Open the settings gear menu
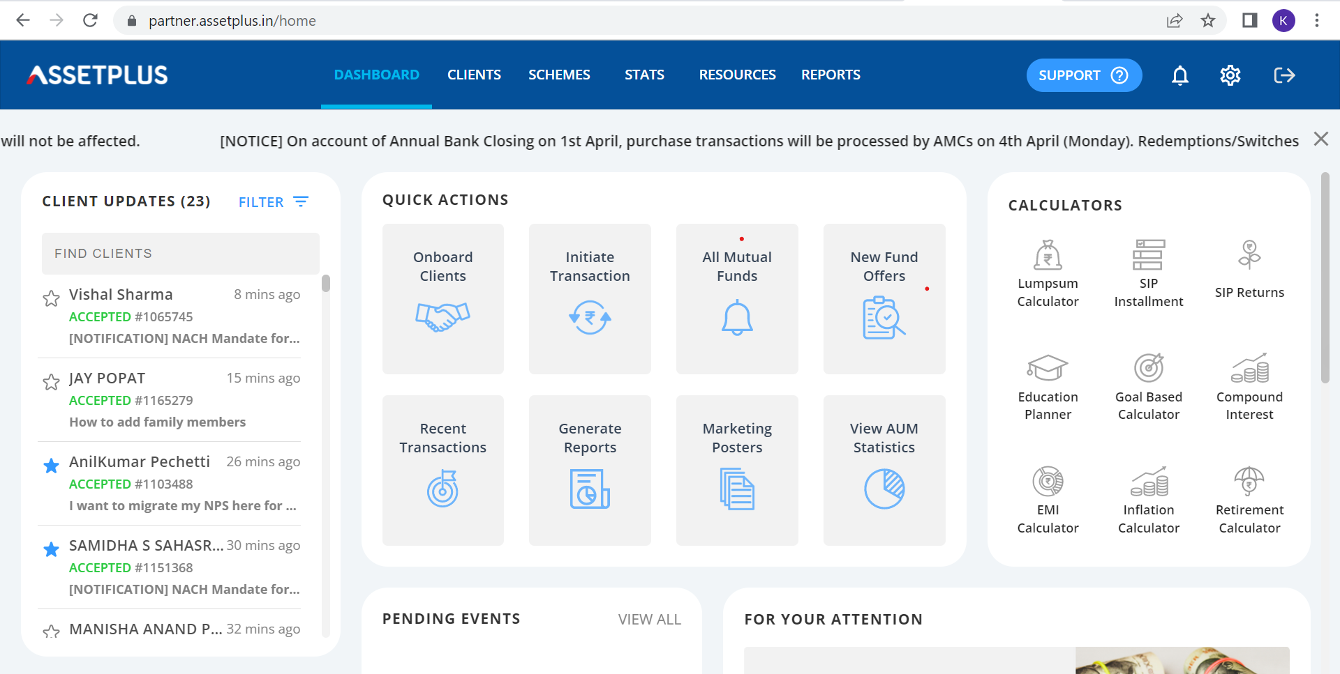 (1230, 75)
